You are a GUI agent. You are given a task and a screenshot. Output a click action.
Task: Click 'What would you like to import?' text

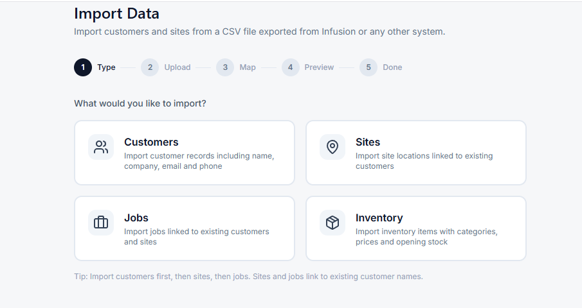140,103
